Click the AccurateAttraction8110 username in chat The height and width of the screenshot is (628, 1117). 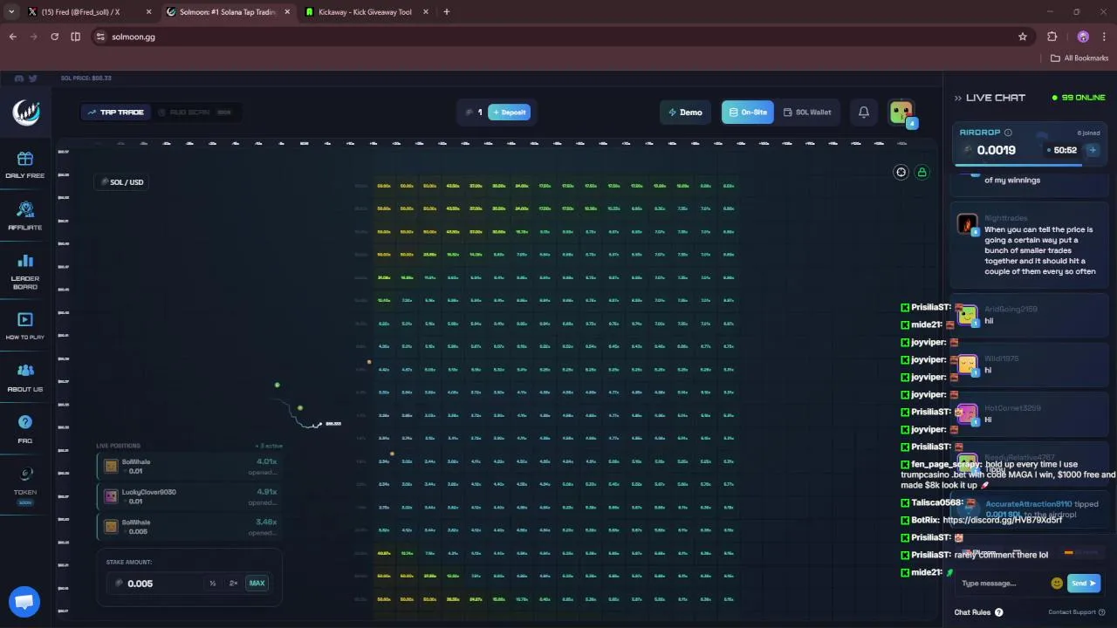point(1028,504)
